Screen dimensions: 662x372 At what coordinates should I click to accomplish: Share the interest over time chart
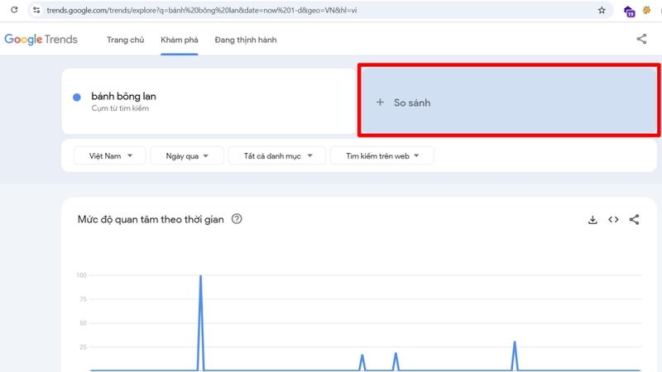pyautogui.click(x=634, y=219)
